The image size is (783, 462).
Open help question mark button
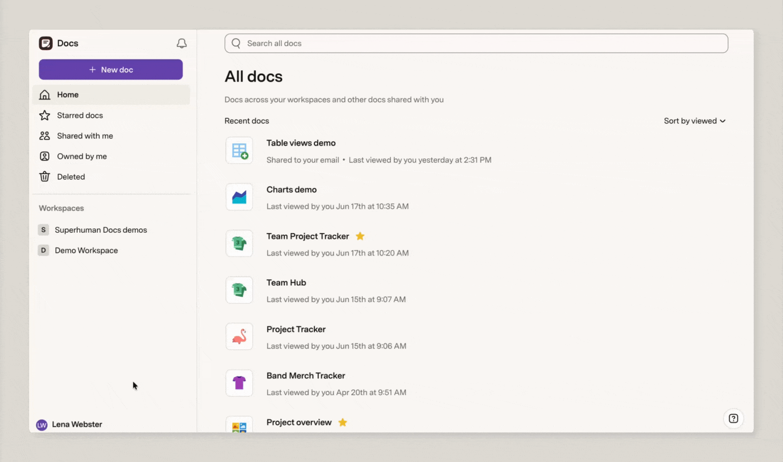(733, 418)
